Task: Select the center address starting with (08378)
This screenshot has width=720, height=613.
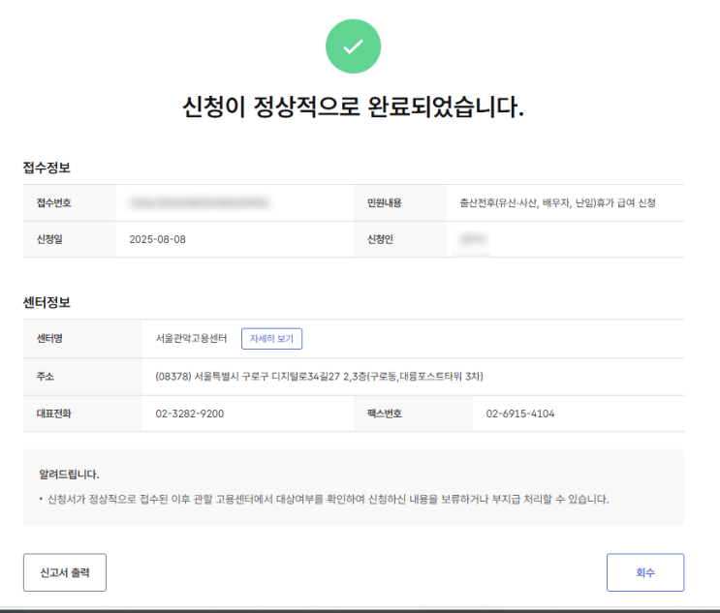Action: (319, 377)
